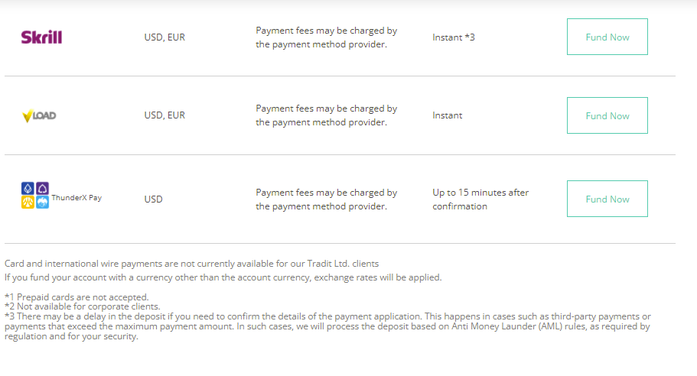Click the dark blue ThunderX bank icon
The width and height of the screenshot is (697, 376).
click(28, 188)
